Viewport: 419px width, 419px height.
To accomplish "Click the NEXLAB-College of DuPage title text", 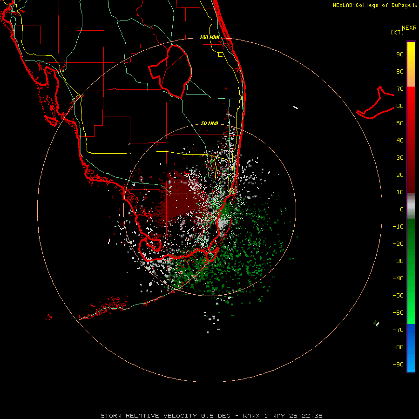I will pyautogui.click(x=372, y=5).
